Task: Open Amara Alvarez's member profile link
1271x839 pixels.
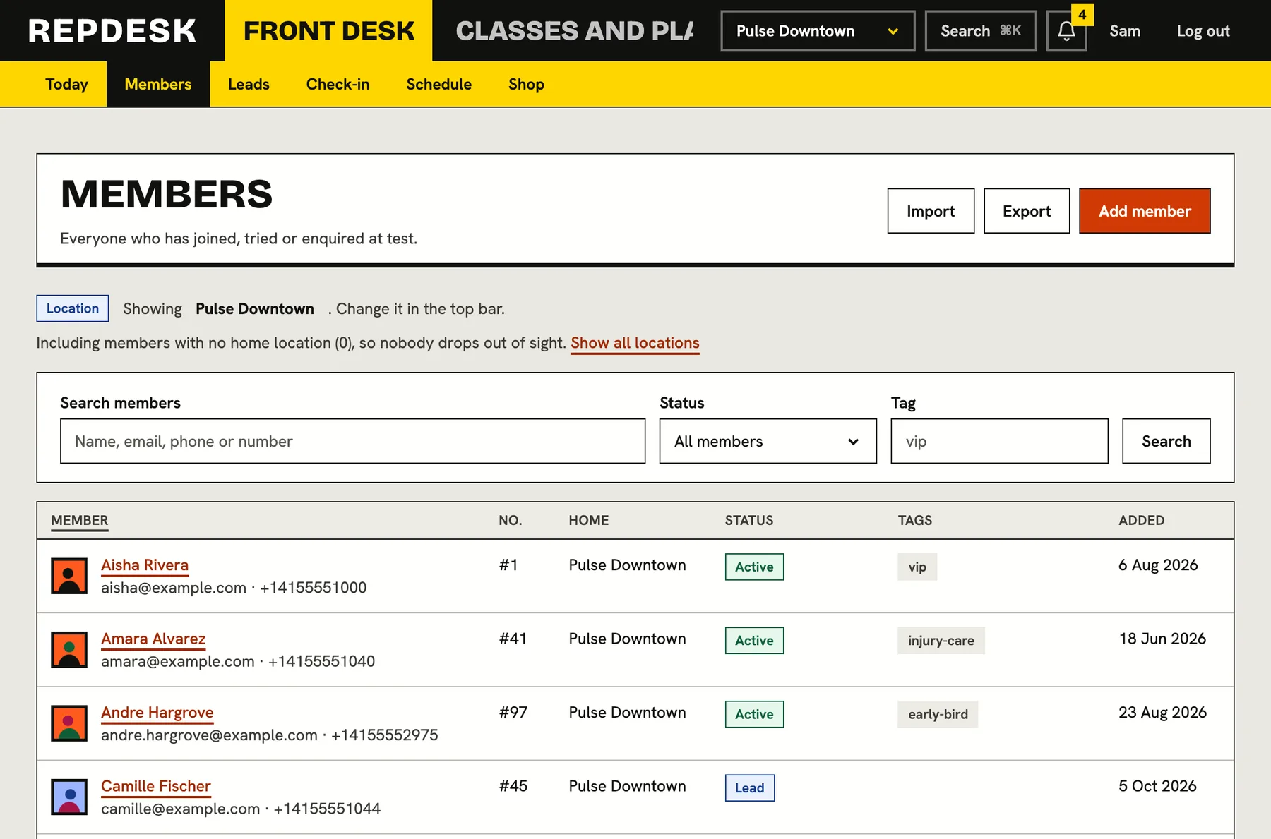Action: pos(153,639)
